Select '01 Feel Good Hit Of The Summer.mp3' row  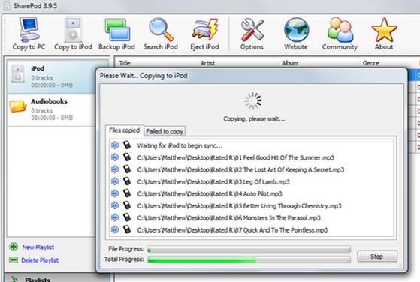pyautogui.click(x=251, y=157)
